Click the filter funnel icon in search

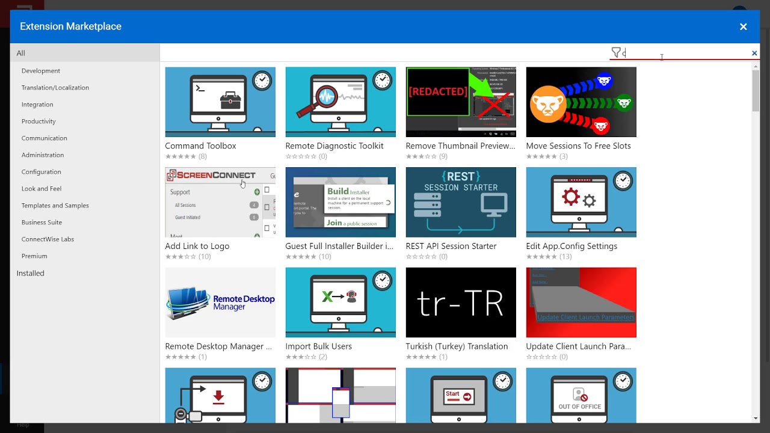click(616, 53)
